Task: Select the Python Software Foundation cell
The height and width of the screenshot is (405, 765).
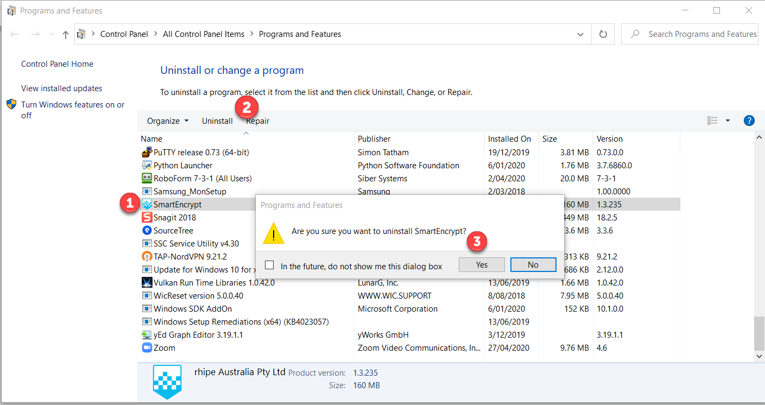Action: (408, 166)
